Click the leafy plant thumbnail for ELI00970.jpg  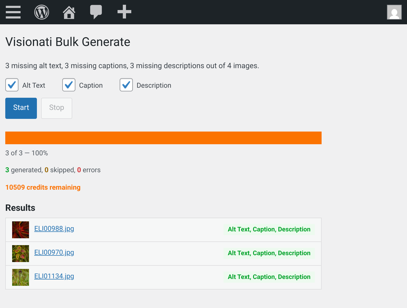(x=20, y=253)
